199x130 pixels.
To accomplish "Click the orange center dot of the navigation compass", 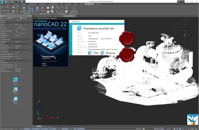I will [x=185, y=35].
